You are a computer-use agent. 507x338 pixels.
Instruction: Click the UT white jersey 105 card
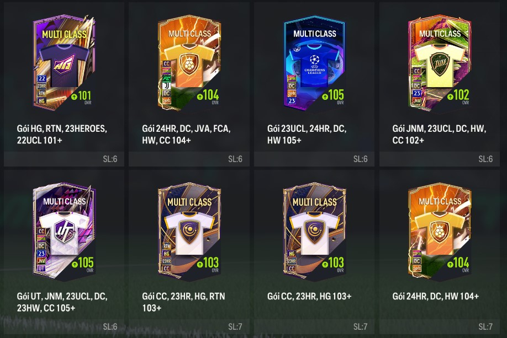(64, 231)
